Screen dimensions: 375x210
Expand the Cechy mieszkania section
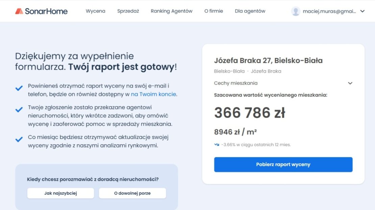350,83
